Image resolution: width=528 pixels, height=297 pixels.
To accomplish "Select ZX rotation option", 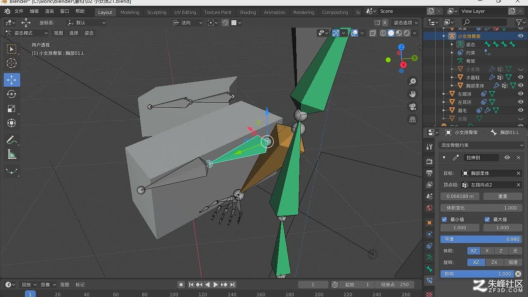I will [494, 262].
